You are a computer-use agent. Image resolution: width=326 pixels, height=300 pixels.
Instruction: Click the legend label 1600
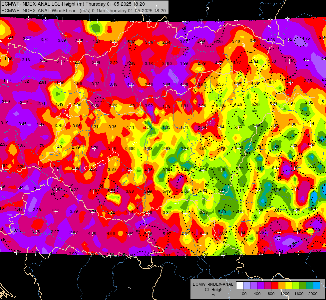coord(299,294)
